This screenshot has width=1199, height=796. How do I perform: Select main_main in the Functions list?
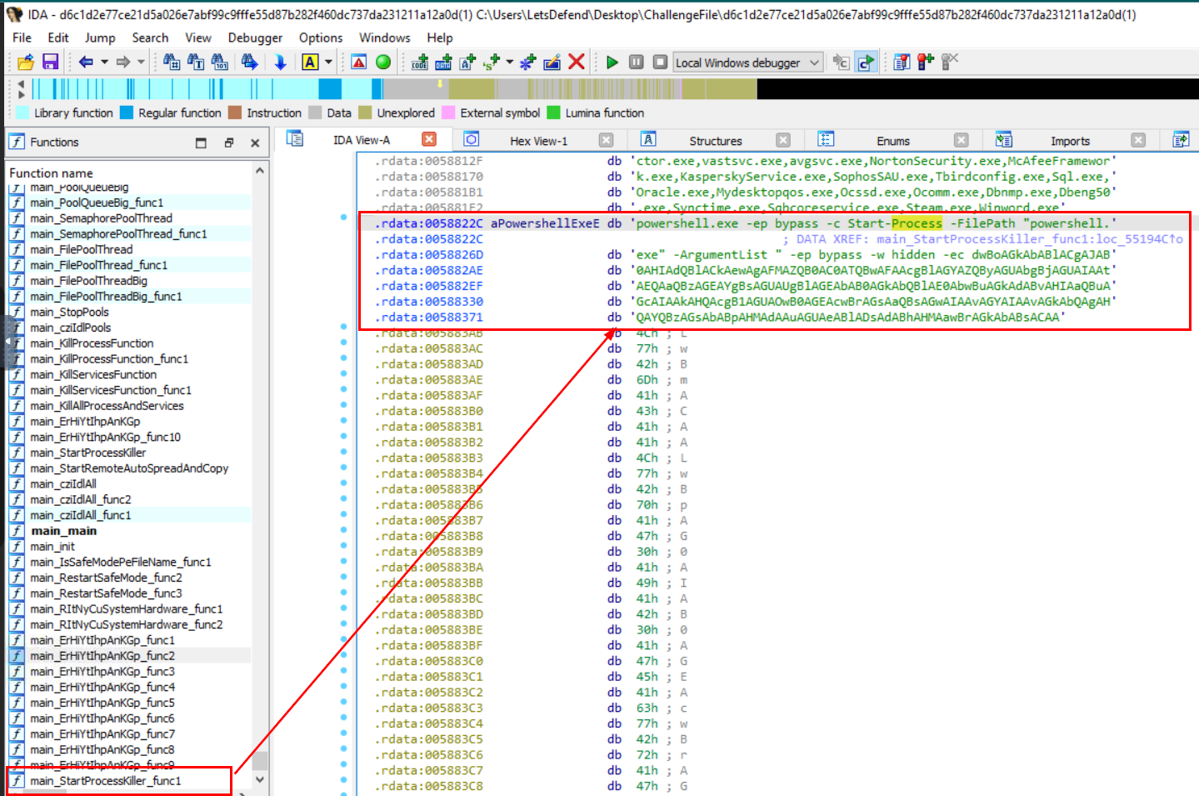click(x=63, y=531)
